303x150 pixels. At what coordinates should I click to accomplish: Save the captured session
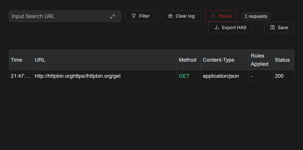point(279,28)
